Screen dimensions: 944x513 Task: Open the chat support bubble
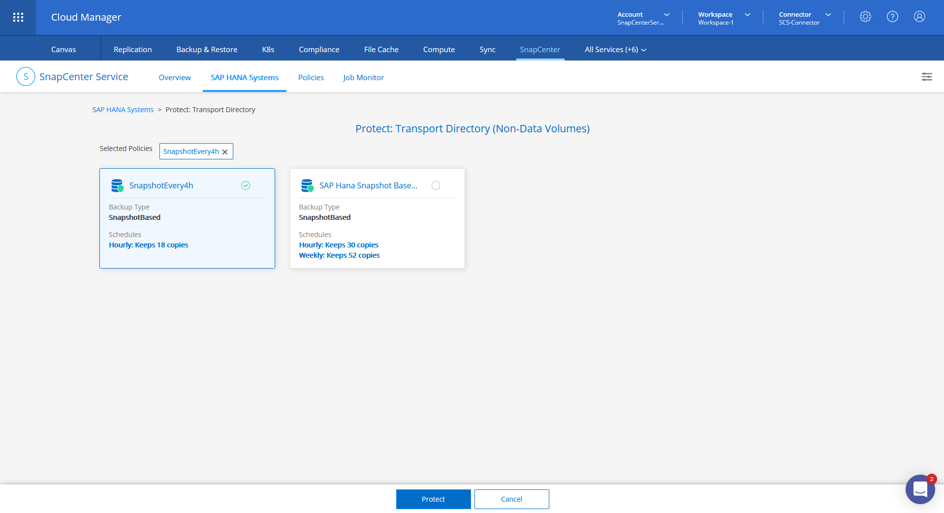920,489
